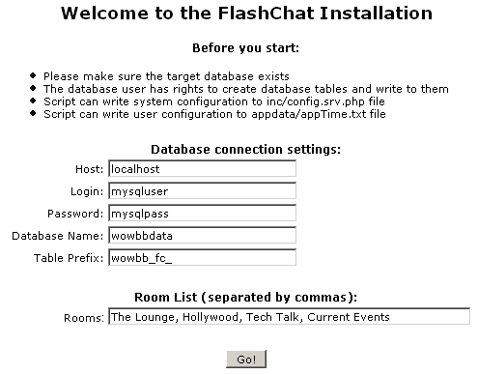Click the Database Name: label
Viewport: 478px width, 374px height.
pos(58,236)
